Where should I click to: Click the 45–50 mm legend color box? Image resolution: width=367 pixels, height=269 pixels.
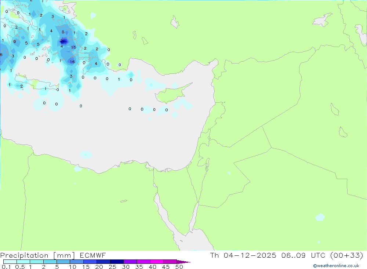pyautogui.click(x=170, y=262)
